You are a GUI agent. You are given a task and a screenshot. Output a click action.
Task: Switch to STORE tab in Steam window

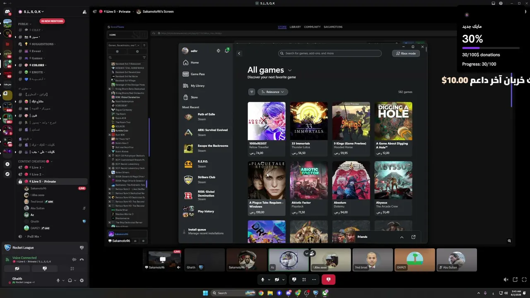[282, 27]
